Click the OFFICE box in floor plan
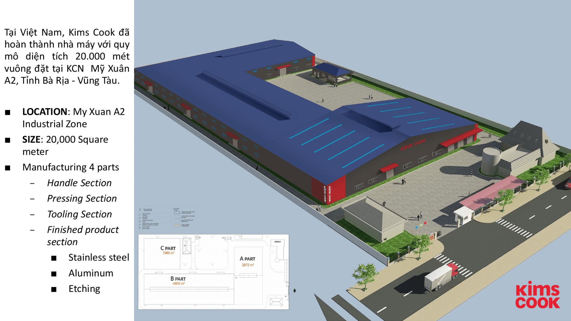Viewport: 571px width, 321px height. pyautogui.click(x=277, y=242)
